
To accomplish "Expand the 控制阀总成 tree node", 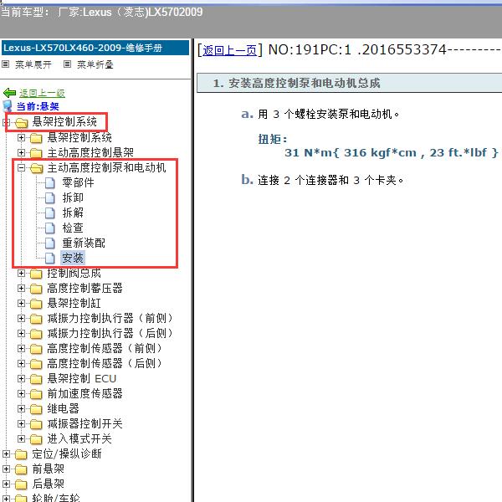I will click(21, 273).
